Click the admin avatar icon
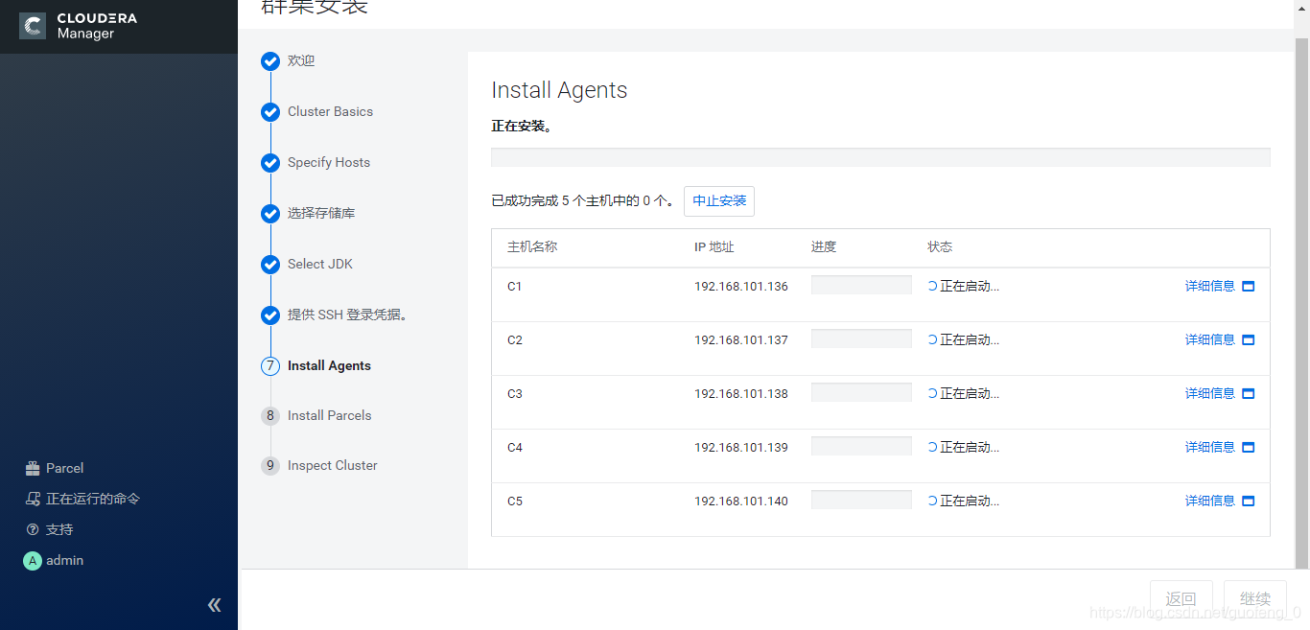The image size is (1310, 630). click(x=33, y=561)
